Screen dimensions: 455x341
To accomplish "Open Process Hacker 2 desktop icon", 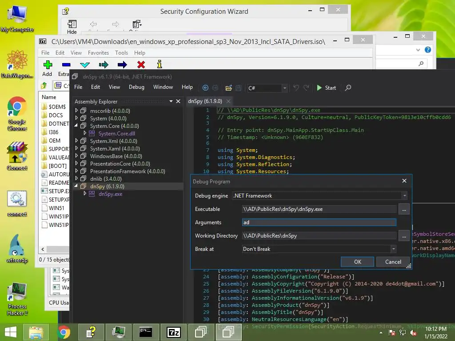I will 17,299.
